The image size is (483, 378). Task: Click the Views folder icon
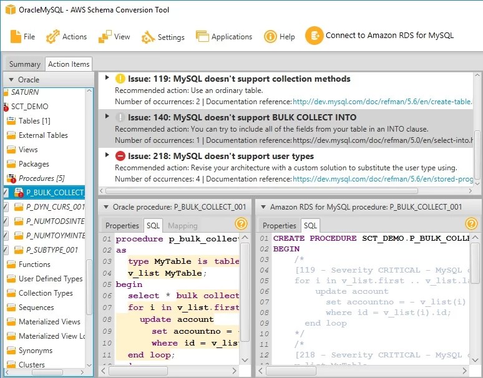pyautogui.click(x=11, y=150)
